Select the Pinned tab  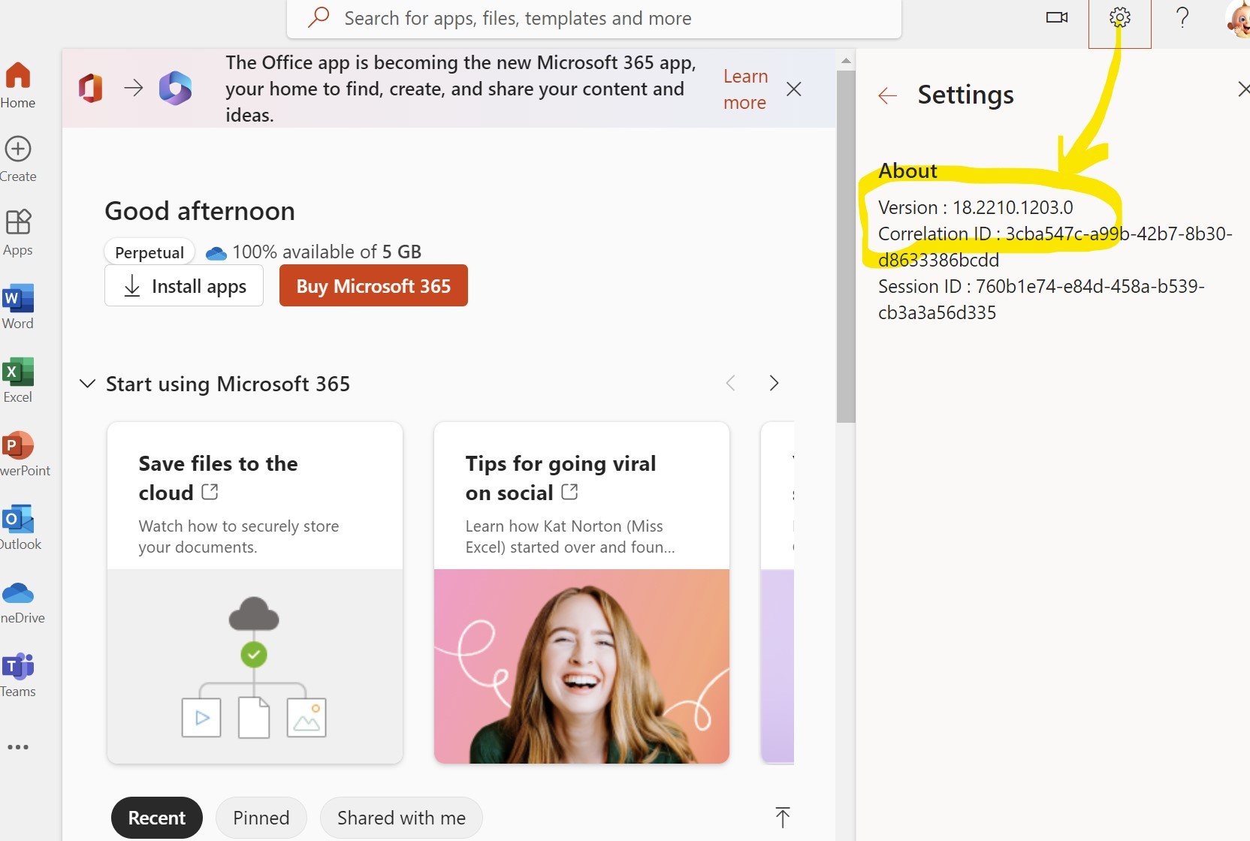tap(261, 818)
